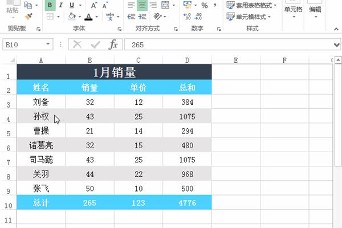
Task: Open the underline style dropdown arrow
Action: tap(80, 5)
